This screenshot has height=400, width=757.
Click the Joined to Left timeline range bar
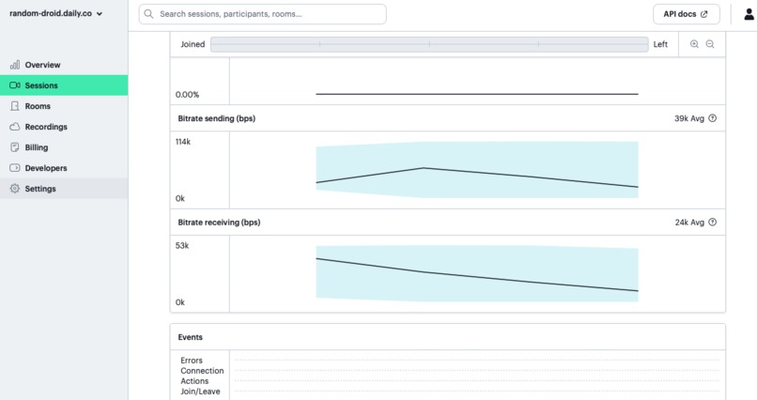pyautogui.click(x=429, y=44)
